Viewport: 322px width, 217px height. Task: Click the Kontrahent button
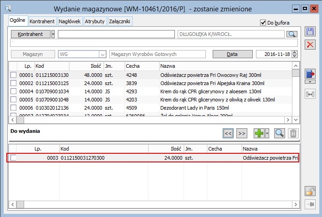31,34
